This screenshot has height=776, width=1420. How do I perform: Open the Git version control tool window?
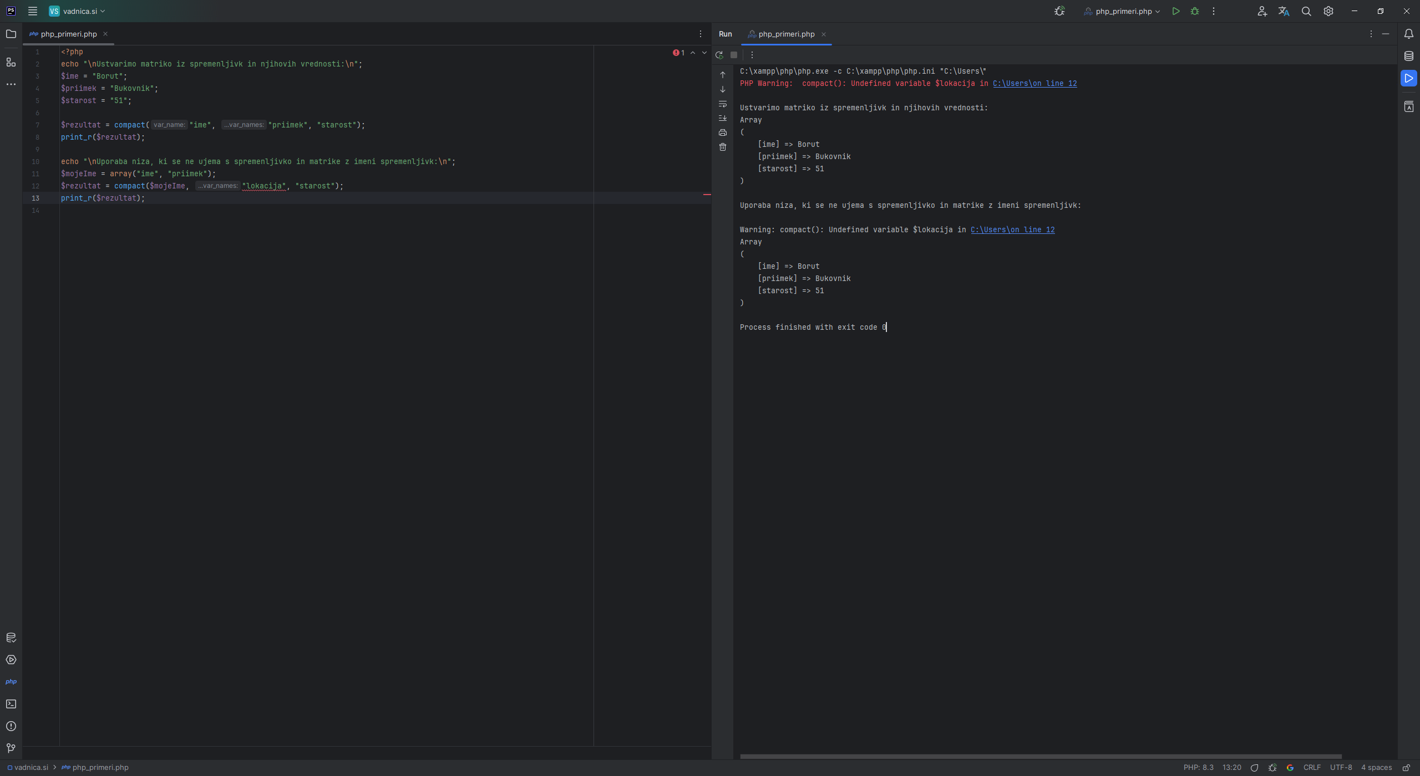point(11,748)
